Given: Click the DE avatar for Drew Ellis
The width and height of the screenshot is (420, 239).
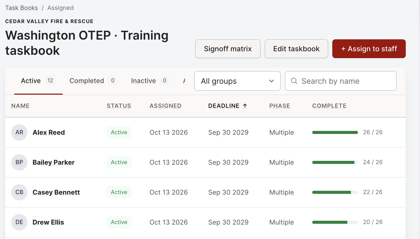Looking at the screenshot, I should [19, 222].
